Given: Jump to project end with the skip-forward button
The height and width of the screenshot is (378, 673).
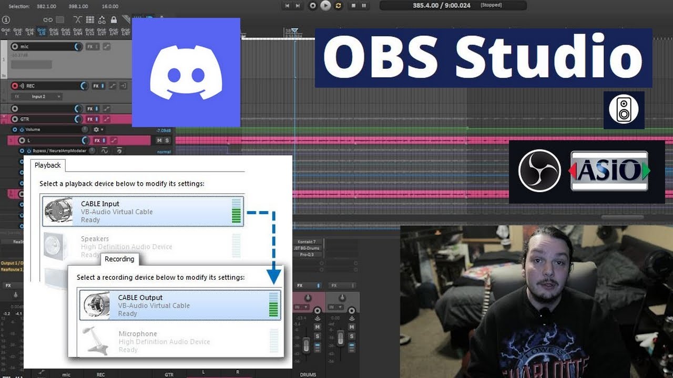Looking at the screenshot, I should click(298, 5).
